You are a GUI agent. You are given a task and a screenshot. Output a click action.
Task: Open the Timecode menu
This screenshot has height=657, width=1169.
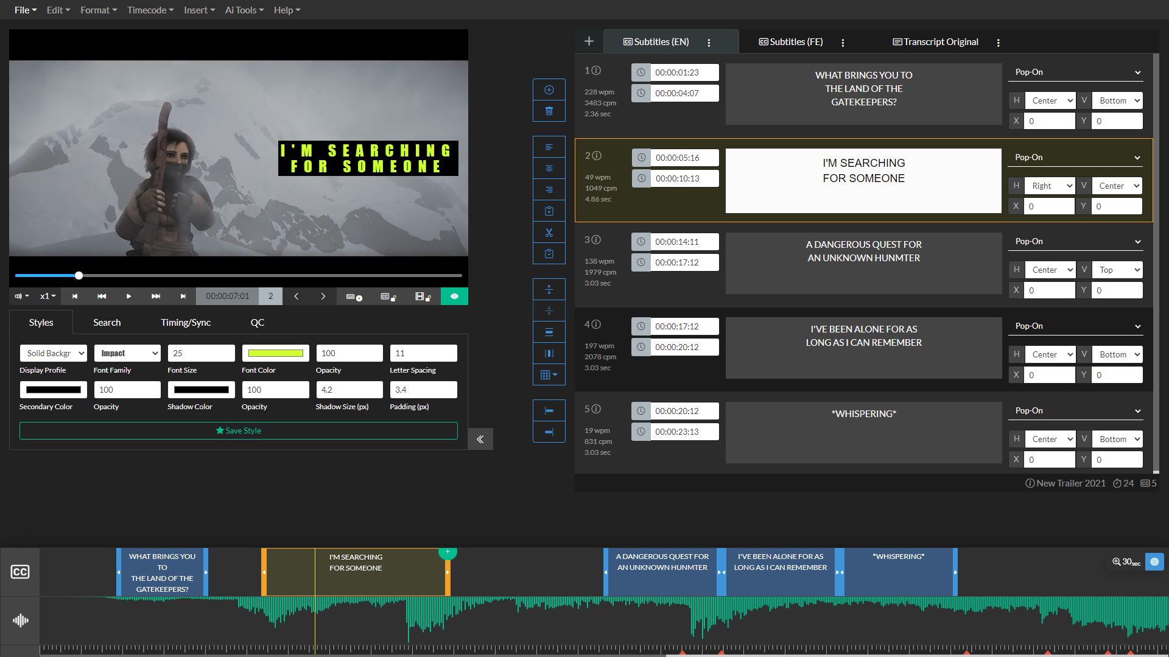click(x=147, y=10)
